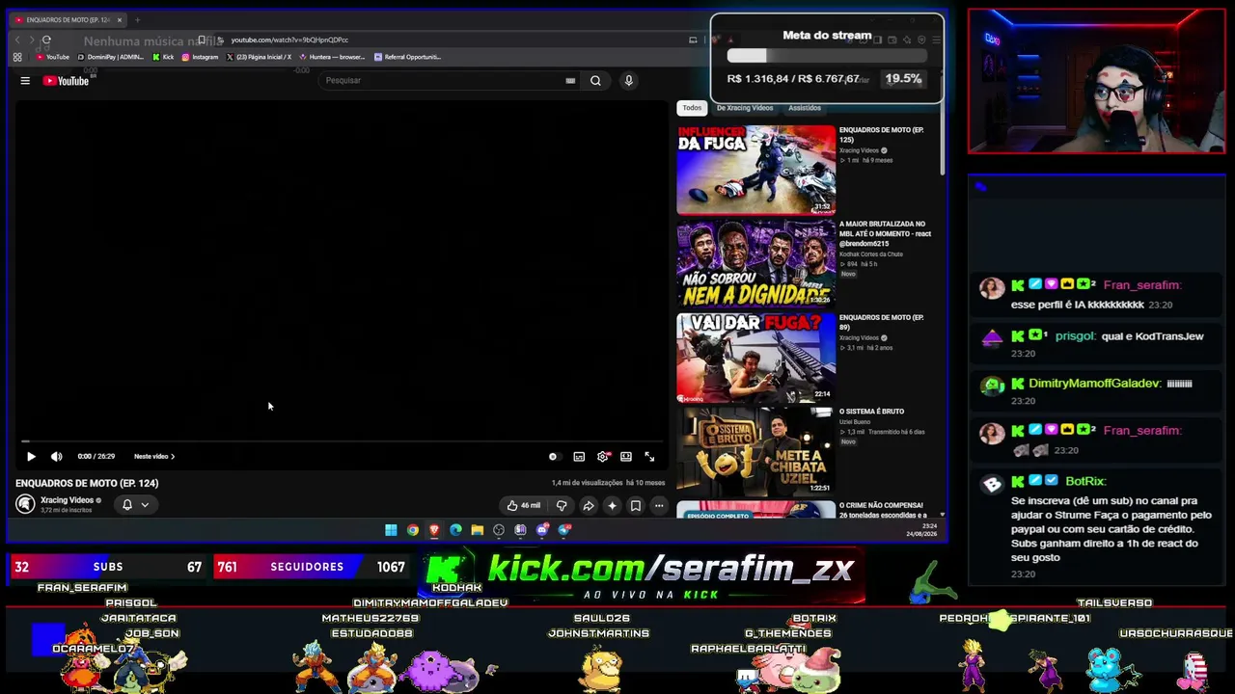Like the video with 46 mil likes
The image size is (1235, 694).
[x=525, y=505]
